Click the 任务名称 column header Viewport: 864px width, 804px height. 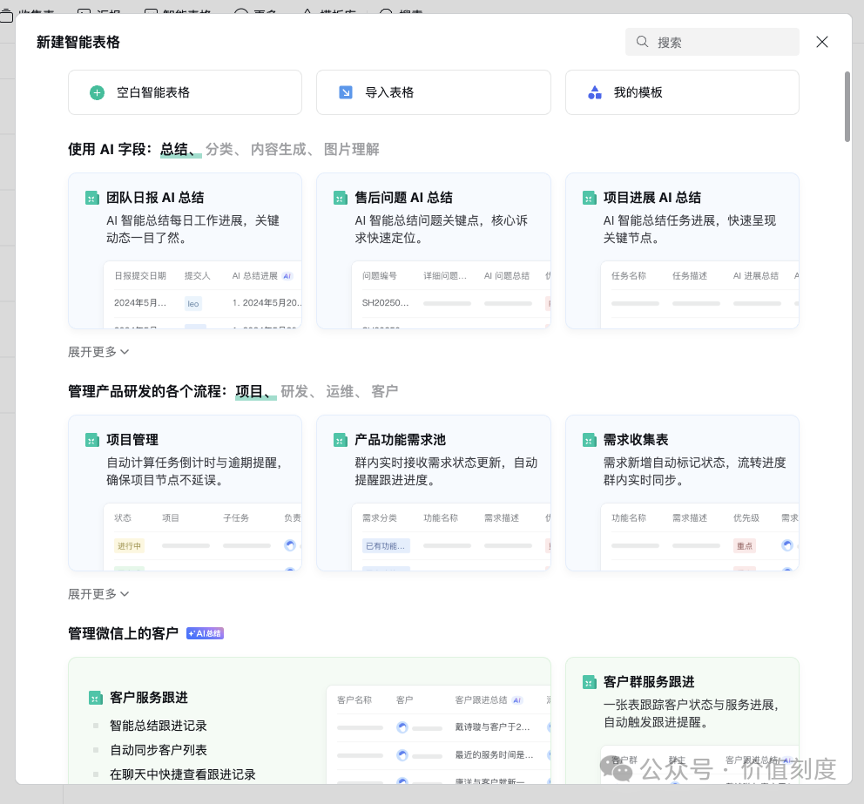click(x=629, y=276)
